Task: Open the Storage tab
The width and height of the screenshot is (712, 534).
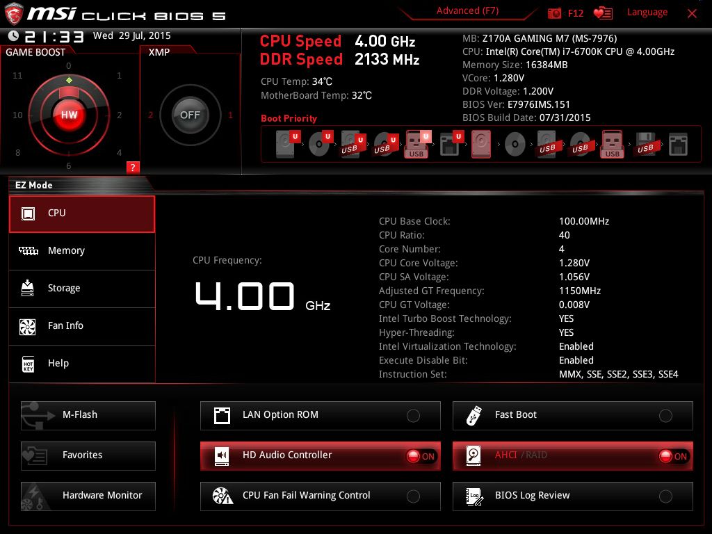Action: (82, 289)
